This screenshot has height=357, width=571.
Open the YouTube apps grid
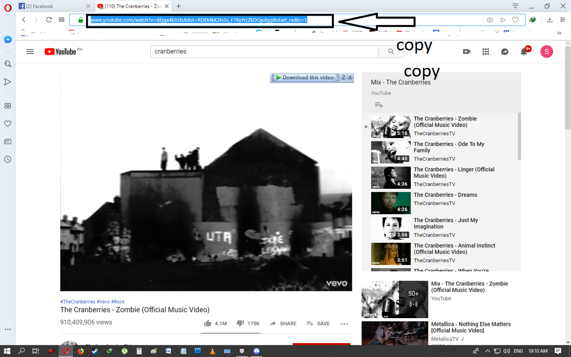(486, 51)
